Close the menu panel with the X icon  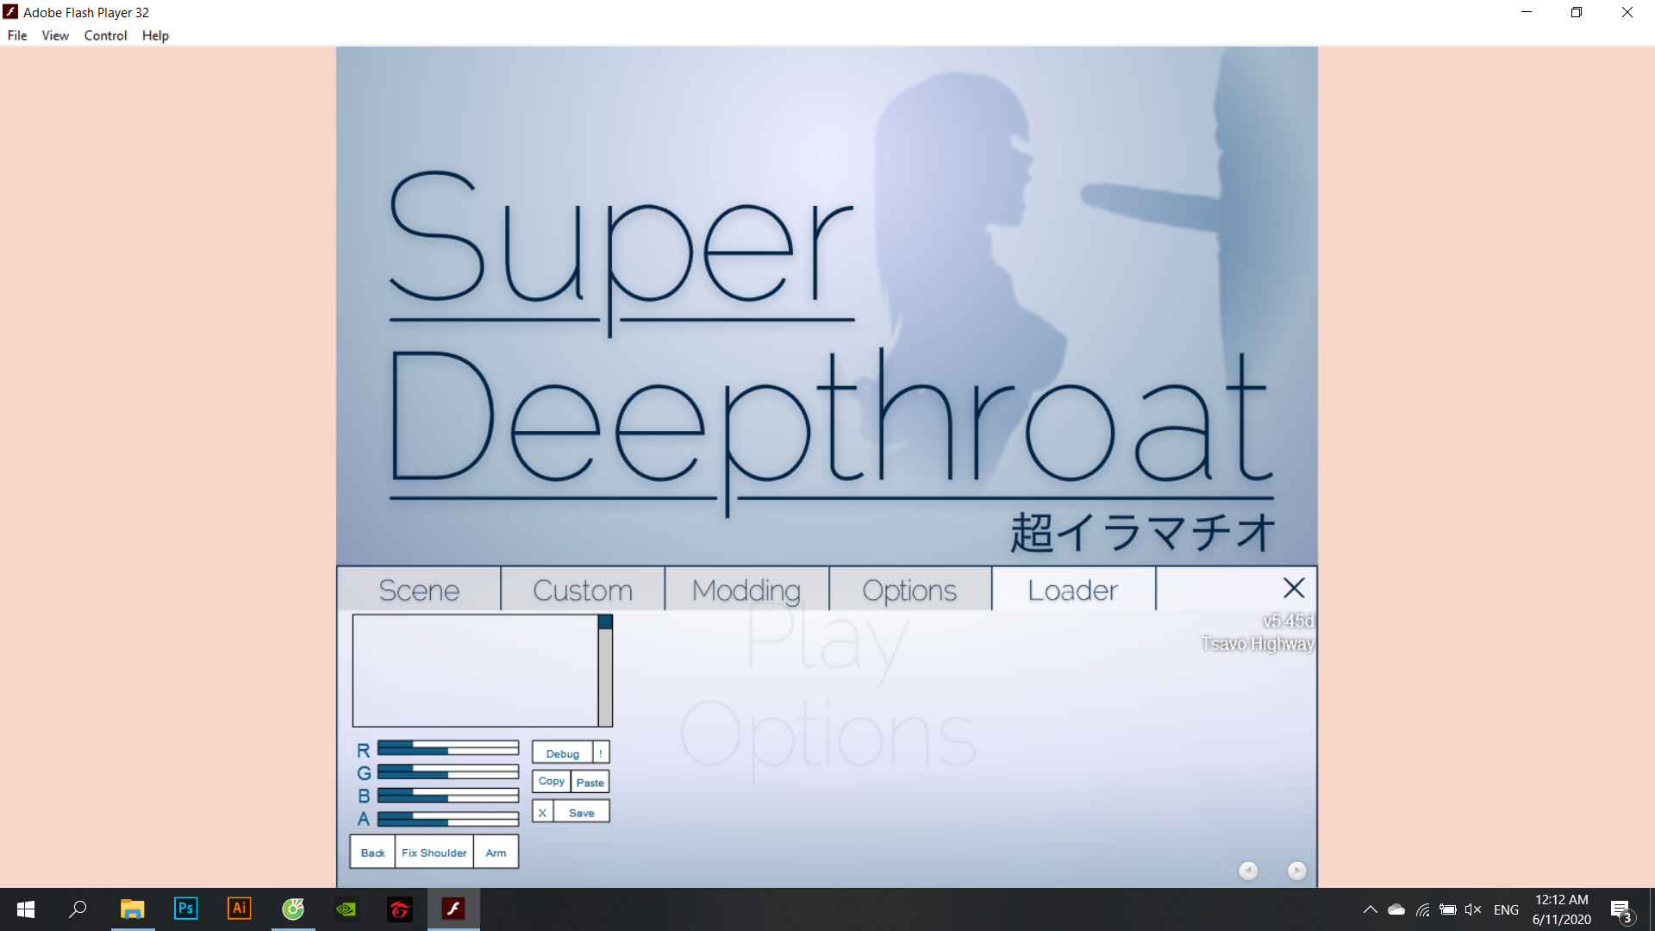click(1293, 589)
